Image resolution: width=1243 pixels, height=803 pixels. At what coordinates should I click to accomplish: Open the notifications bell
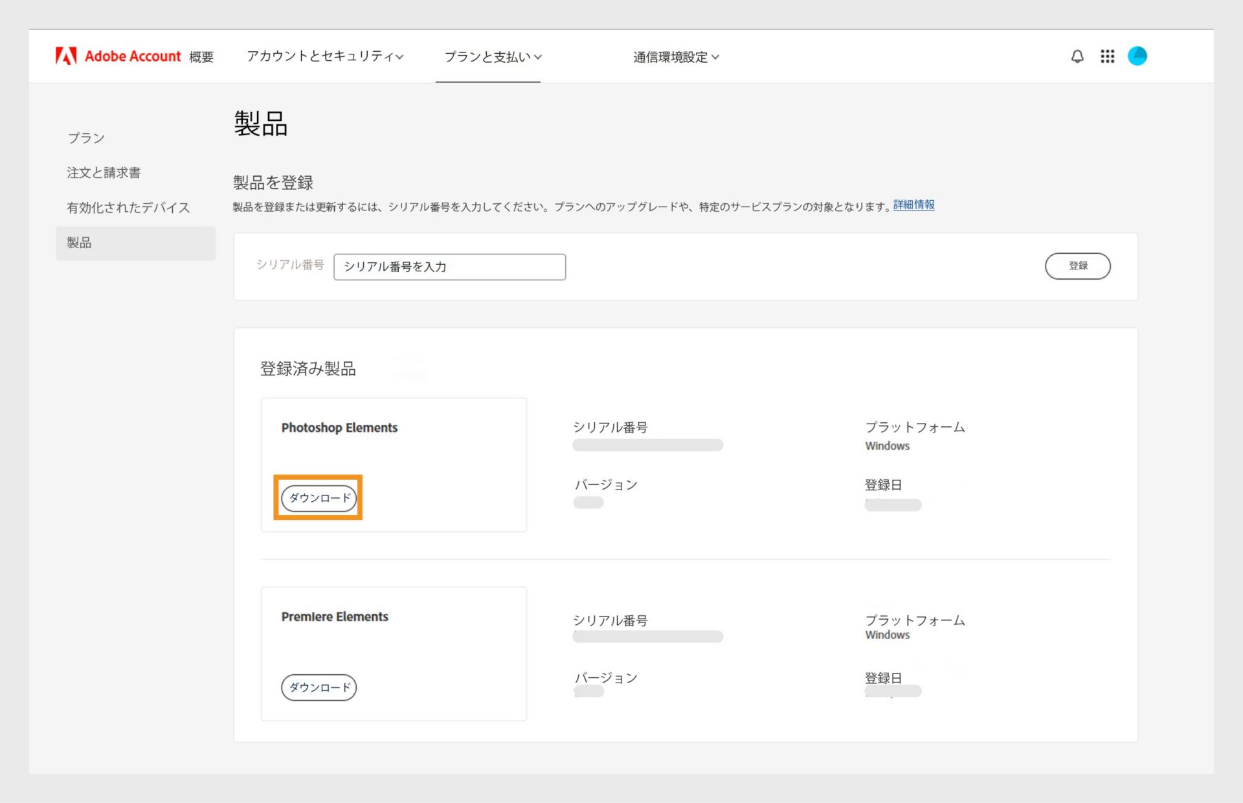pyautogui.click(x=1077, y=56)
